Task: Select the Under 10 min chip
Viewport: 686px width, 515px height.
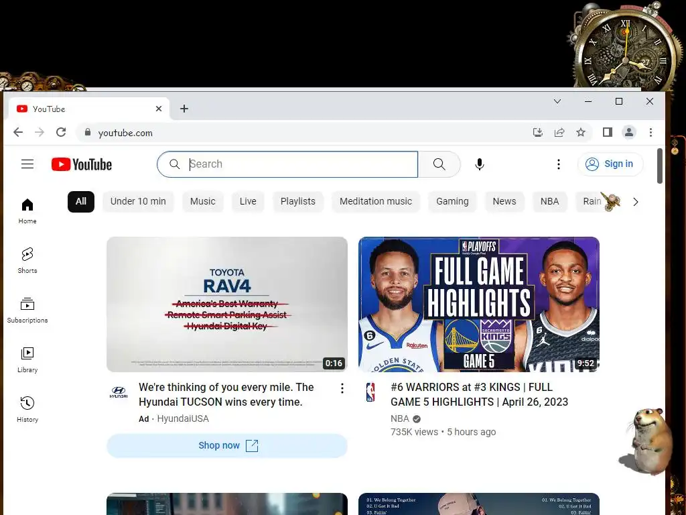Action: point(138,201)
